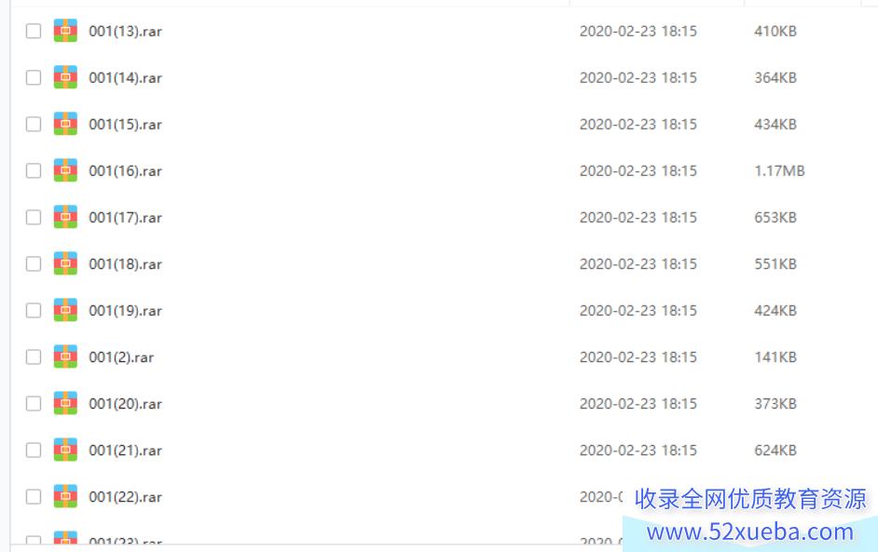Open the 001(20).rar file link
The image size is (878, 552).
click(x=126, y=404)
